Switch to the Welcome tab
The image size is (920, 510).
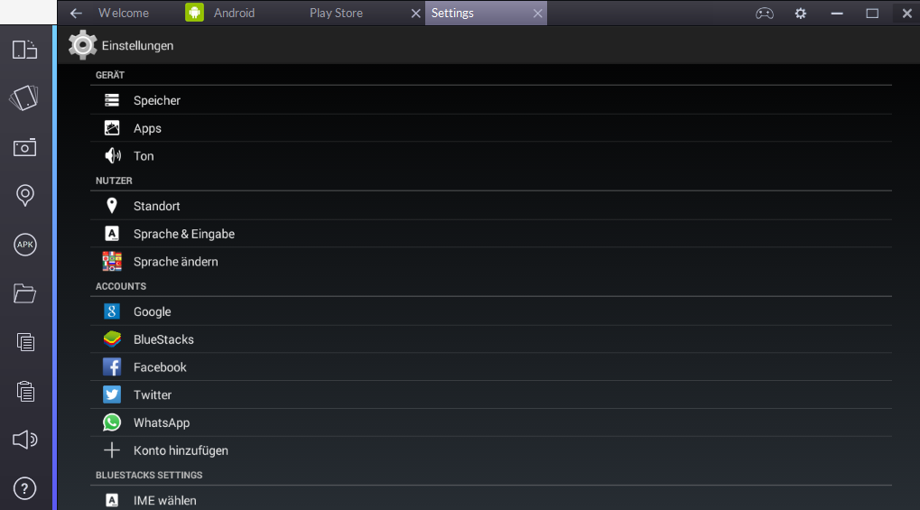[123, 13]
